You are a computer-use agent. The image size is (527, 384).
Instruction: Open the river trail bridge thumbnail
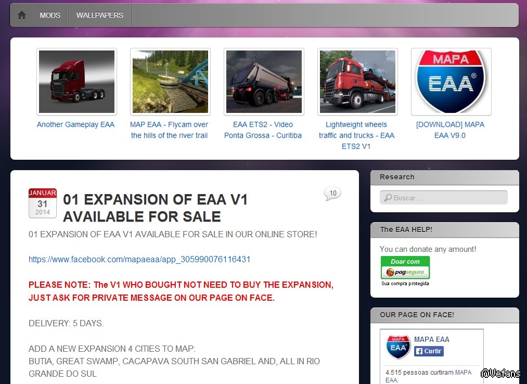pos(171,82)
